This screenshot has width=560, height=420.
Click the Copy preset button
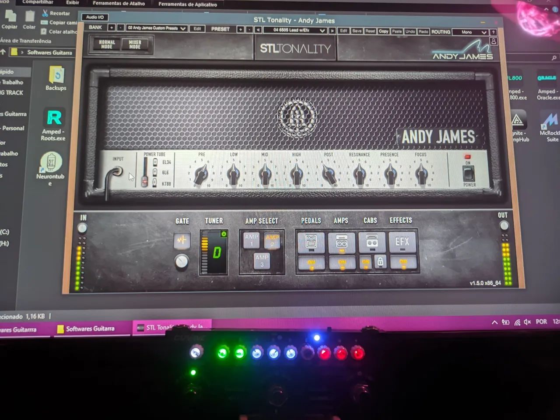click(x=384, y=31)
